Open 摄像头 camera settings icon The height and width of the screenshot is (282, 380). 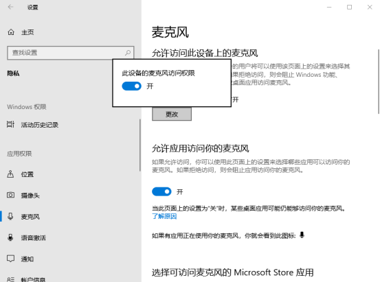pyautogui.click(x=10, y=195)
